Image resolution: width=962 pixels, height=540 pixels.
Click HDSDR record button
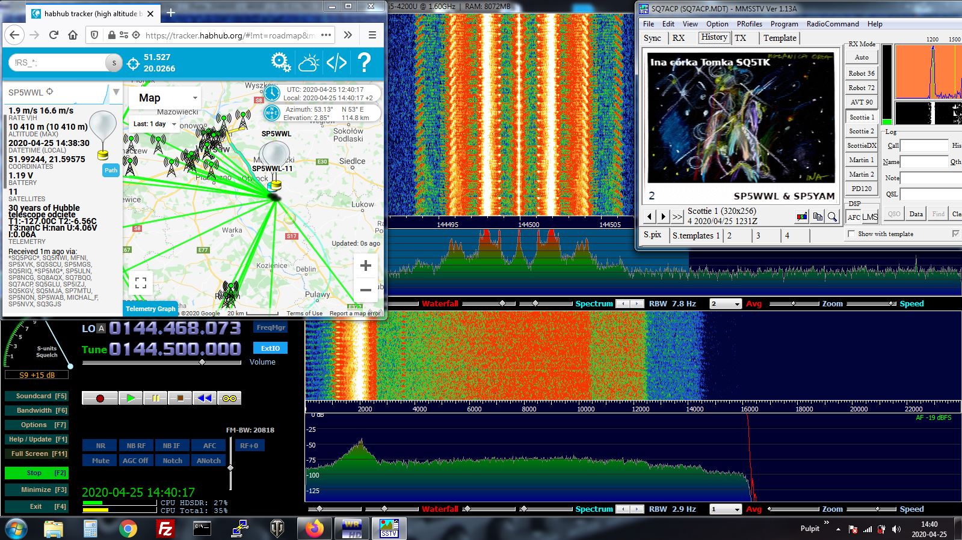click(100, 398)
